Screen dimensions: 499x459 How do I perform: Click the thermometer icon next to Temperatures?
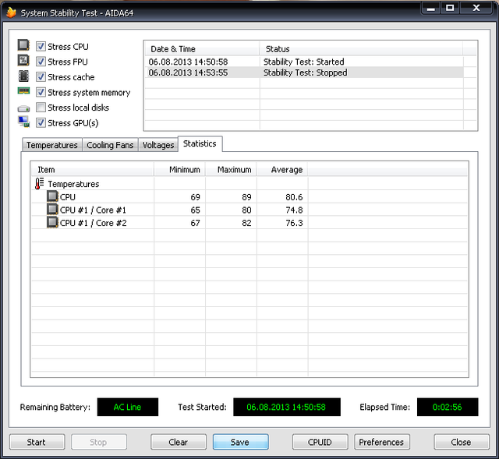40,184
